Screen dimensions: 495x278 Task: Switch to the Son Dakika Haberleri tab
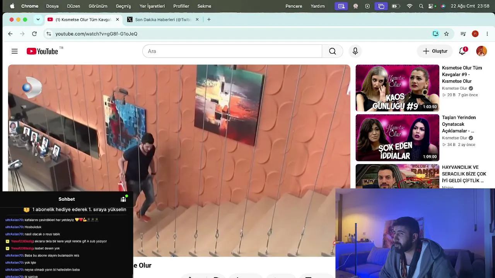[x=163, y=19]
